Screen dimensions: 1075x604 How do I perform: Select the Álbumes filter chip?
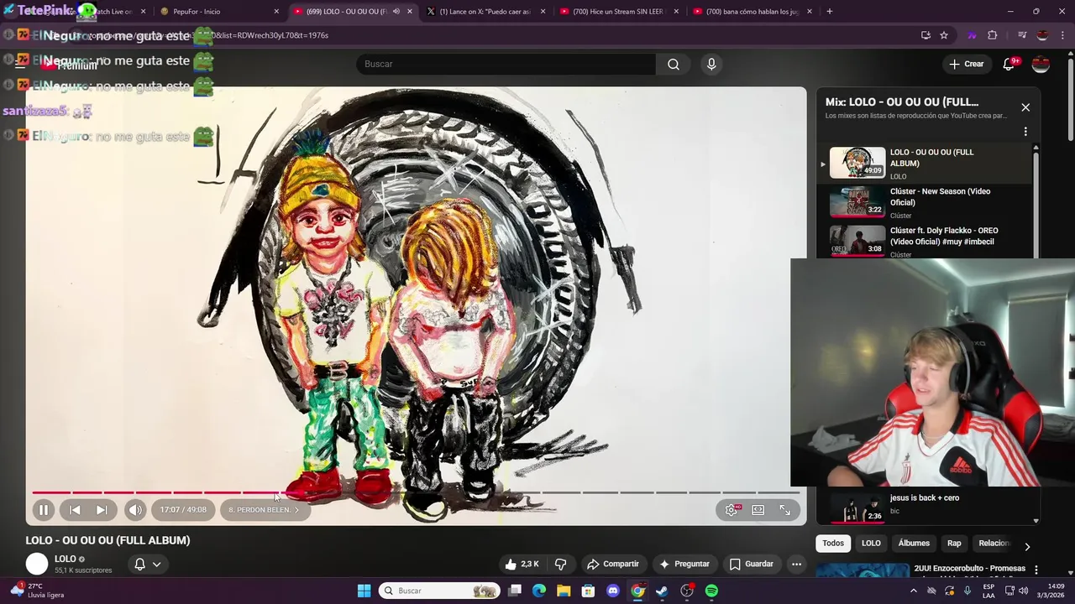point(914,543)
